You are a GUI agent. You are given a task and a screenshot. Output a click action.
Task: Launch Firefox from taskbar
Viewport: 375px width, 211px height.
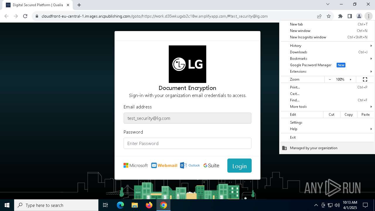coord(149,205)
